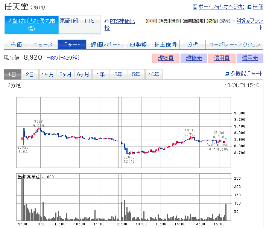The width and height of the screenshot is (266, 228).
Task: Select the 10年 chart period
Action: (154, 75)
